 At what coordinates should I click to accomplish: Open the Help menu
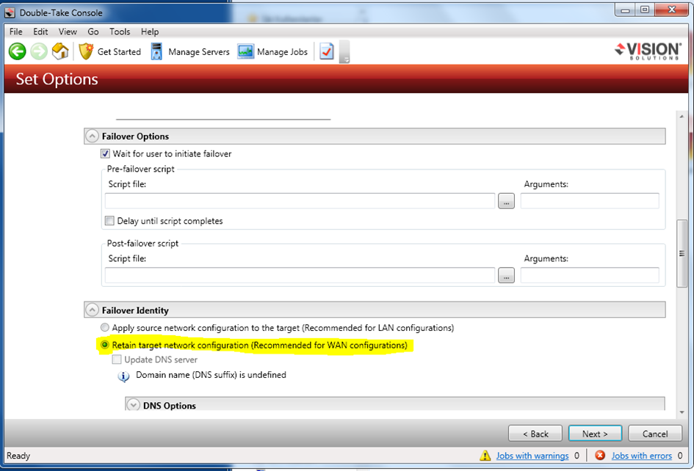[150, 32]
